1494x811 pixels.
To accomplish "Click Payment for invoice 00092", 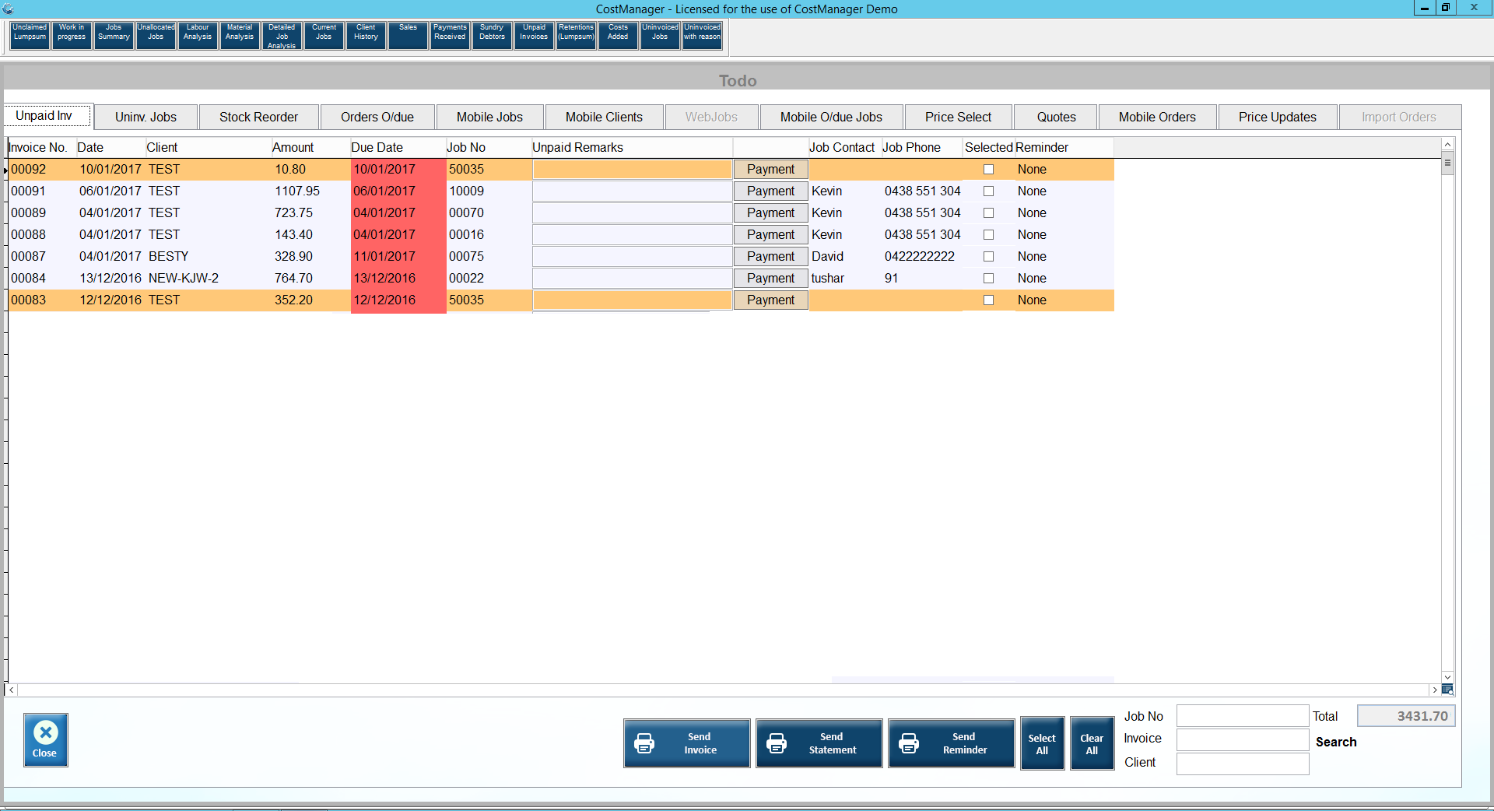I will [x=771, y=170].
